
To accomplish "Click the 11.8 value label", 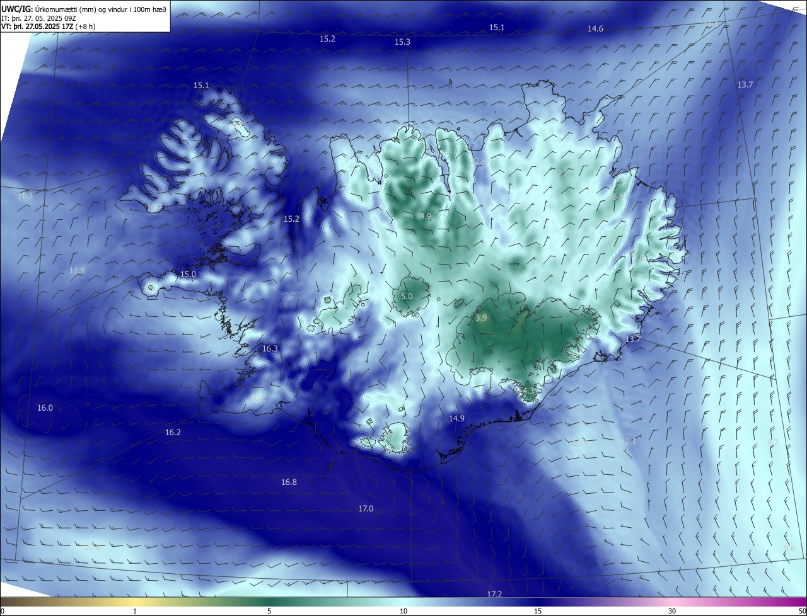I will tap(77, 270).
